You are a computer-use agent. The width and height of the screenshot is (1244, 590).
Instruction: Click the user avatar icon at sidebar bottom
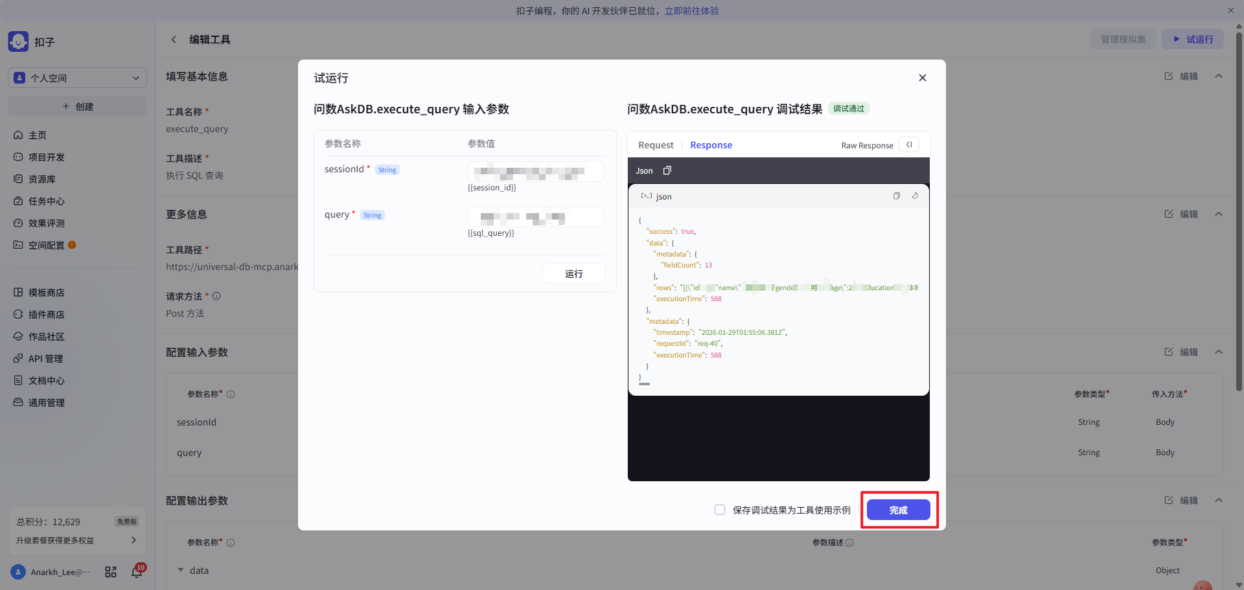coord(18,572)
